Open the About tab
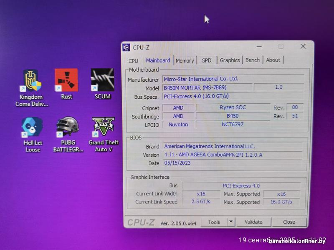Image resolution: width=334 pixels, height=250 pixels. click(x=273, y=60)
